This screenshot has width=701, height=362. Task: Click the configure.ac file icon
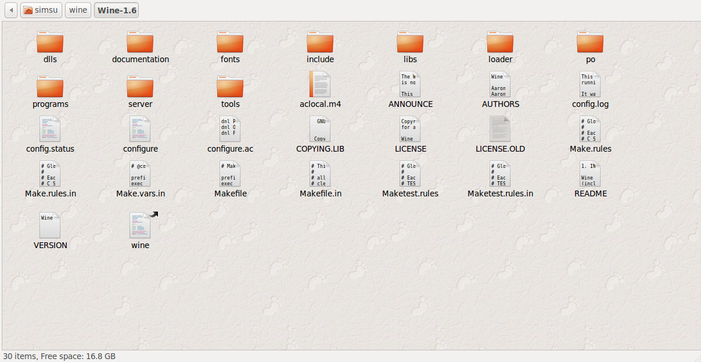230,129
